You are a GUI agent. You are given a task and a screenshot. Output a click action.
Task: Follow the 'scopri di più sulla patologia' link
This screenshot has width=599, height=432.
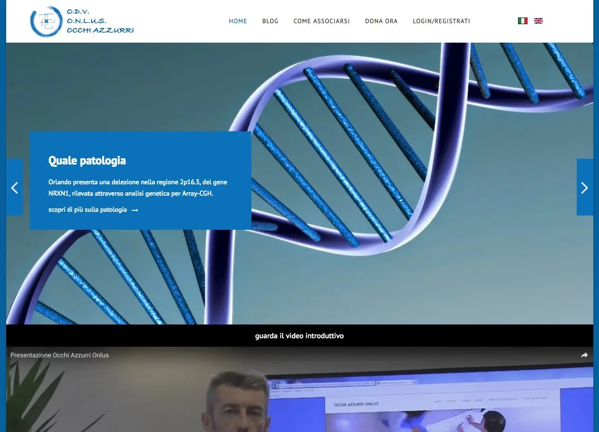[x=88, y=210]
